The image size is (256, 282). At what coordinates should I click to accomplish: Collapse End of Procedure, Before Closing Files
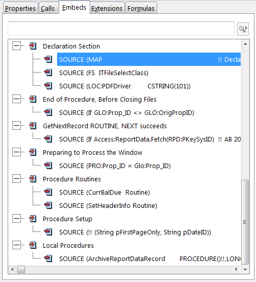[16, 99]
